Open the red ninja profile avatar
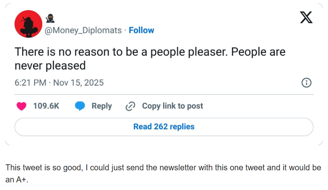The height and width of the screenshot is (190, 328). coord(28,24)
